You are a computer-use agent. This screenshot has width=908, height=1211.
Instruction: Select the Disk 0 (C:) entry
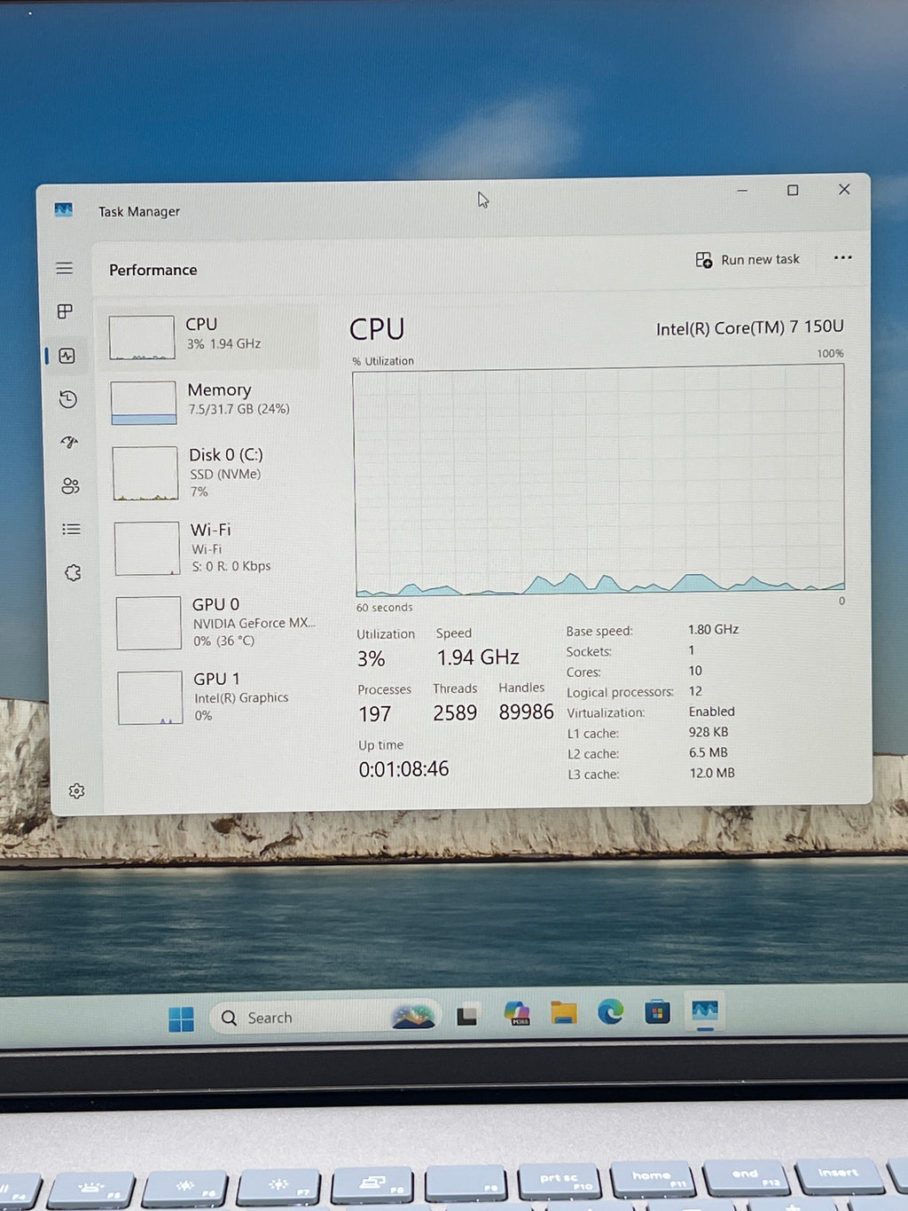(x=215, y=473)
